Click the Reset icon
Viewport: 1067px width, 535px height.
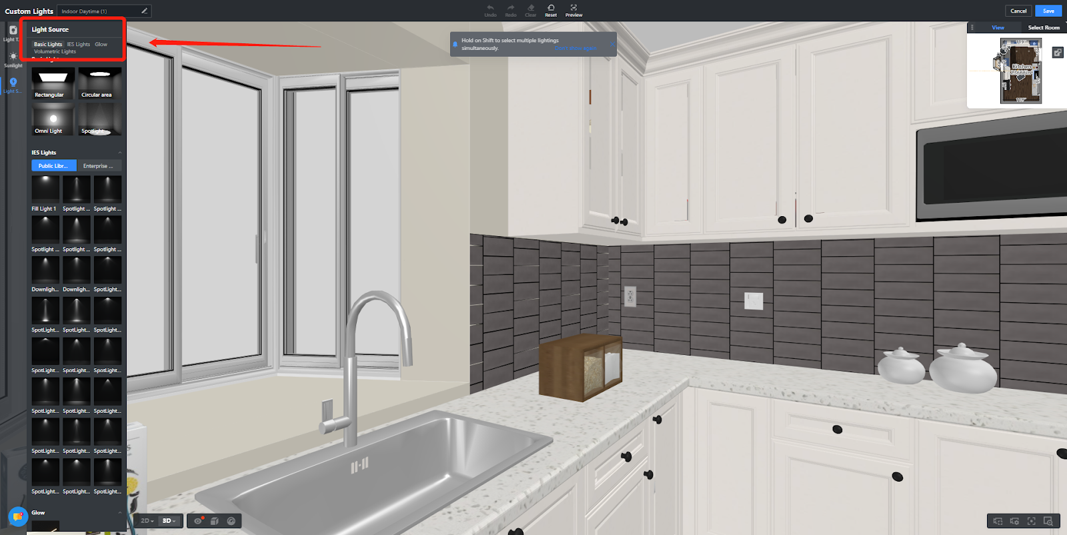(x=551, y=10)
